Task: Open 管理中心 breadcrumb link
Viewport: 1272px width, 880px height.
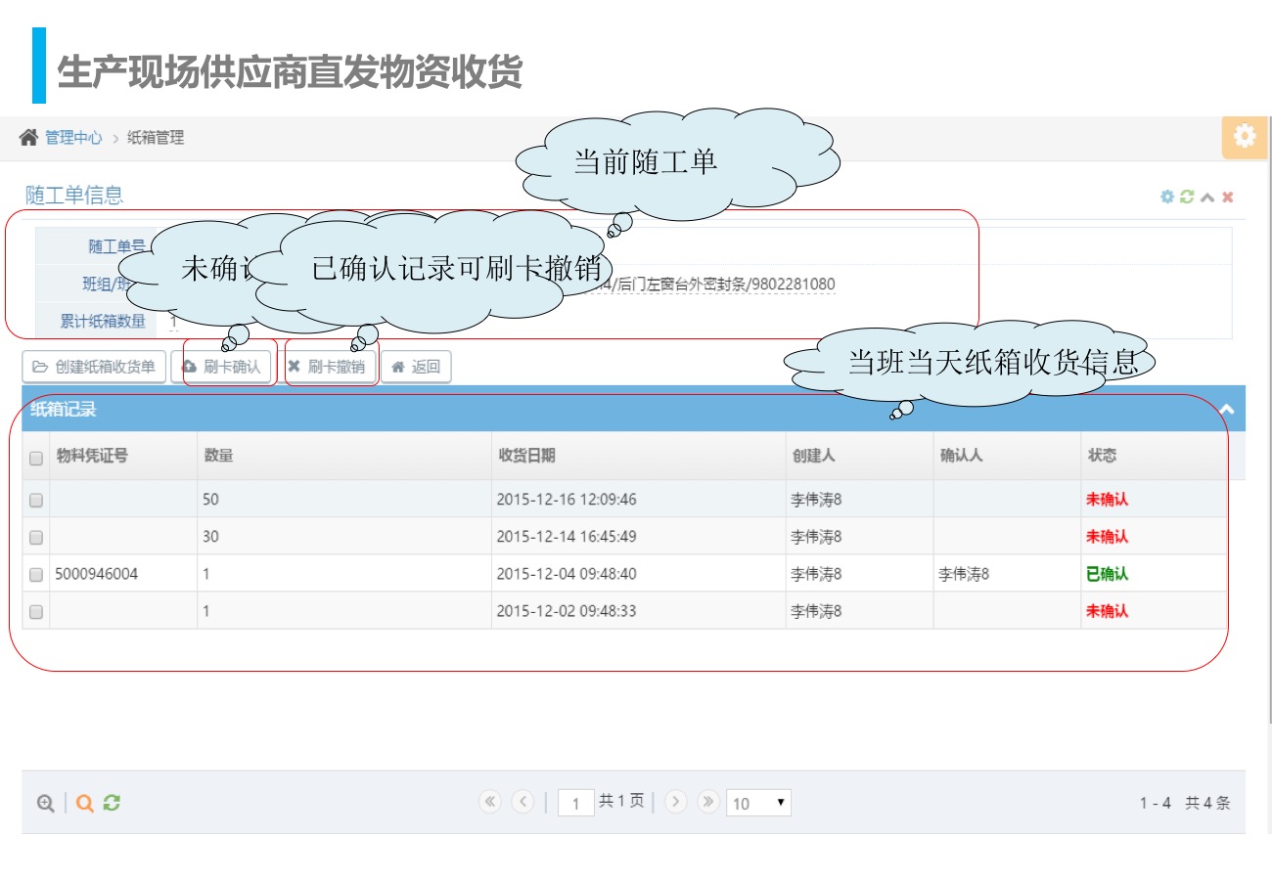Action: pos(73,138)
